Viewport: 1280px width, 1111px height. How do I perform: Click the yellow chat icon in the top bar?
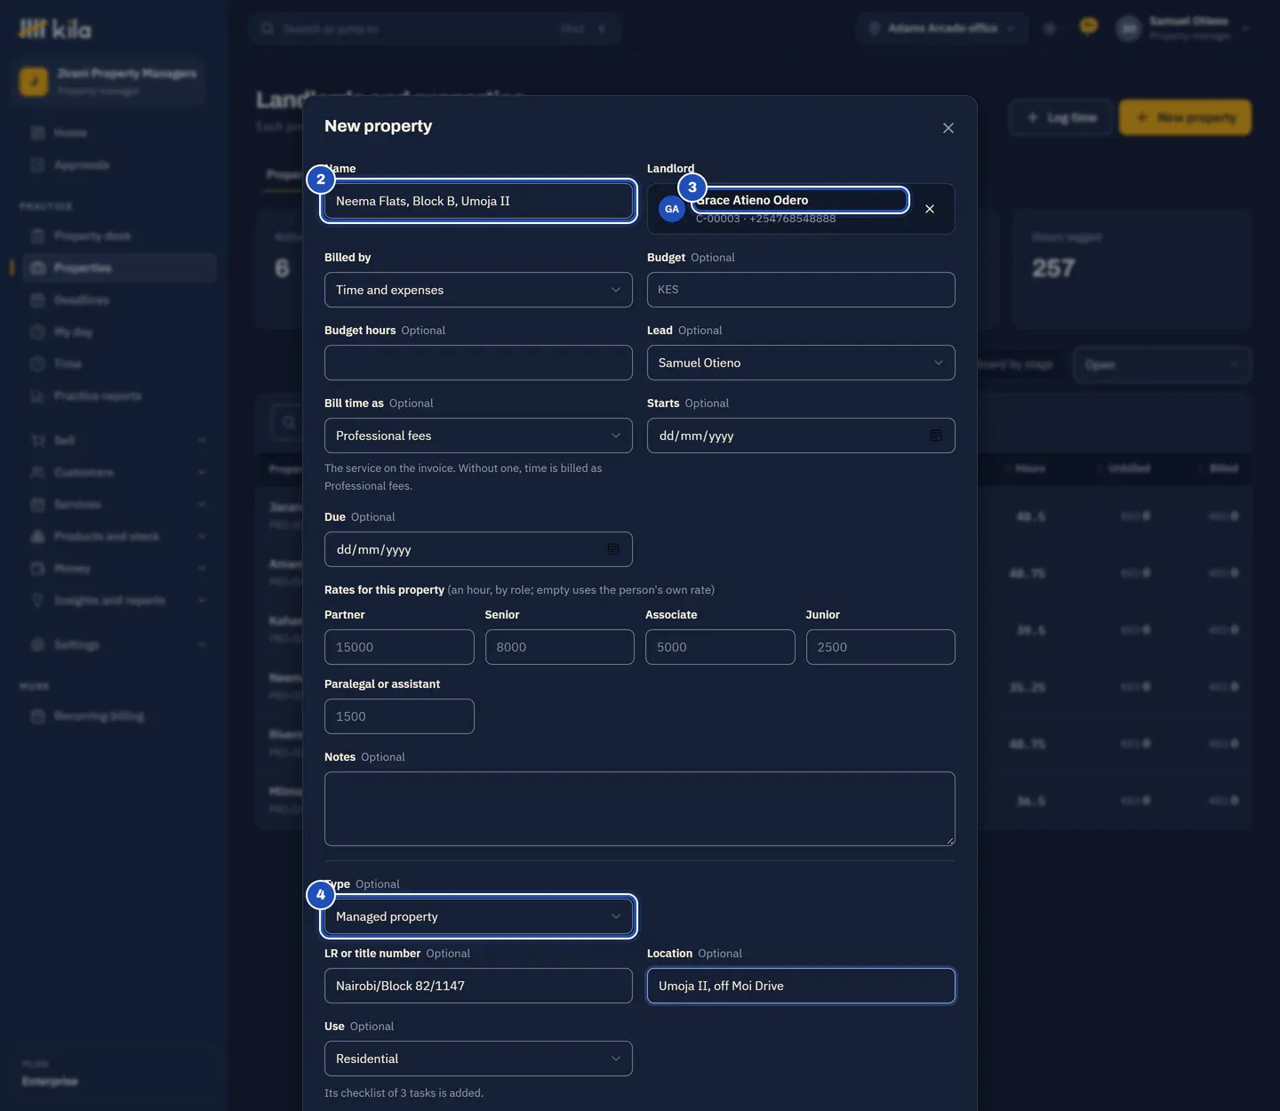(1088, 27)
